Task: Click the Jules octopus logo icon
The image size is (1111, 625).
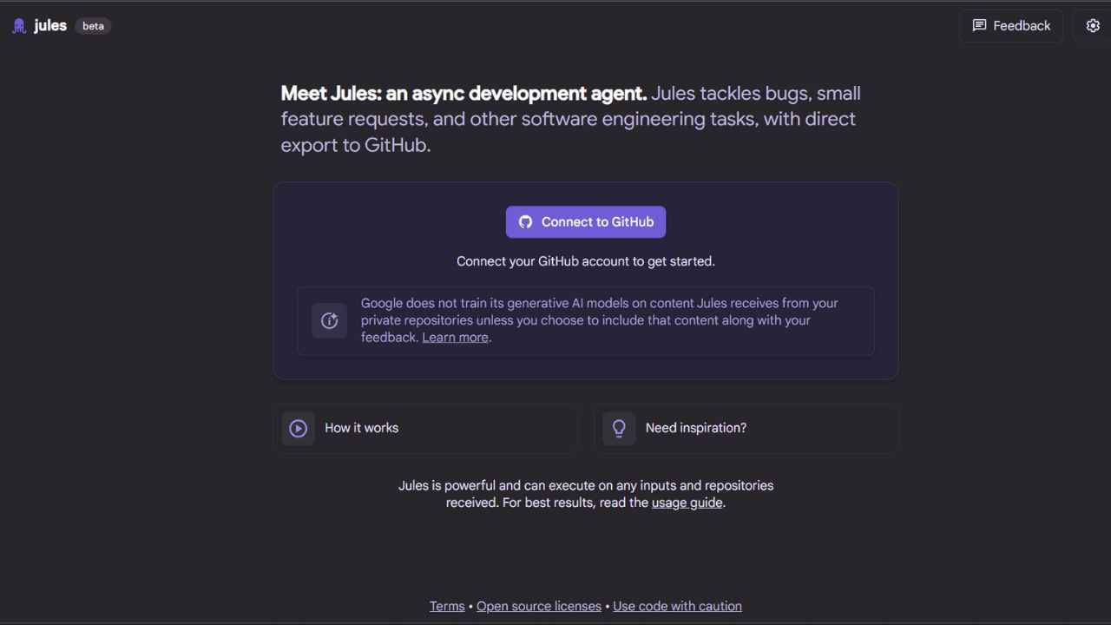Action: [x=19, y=26]
